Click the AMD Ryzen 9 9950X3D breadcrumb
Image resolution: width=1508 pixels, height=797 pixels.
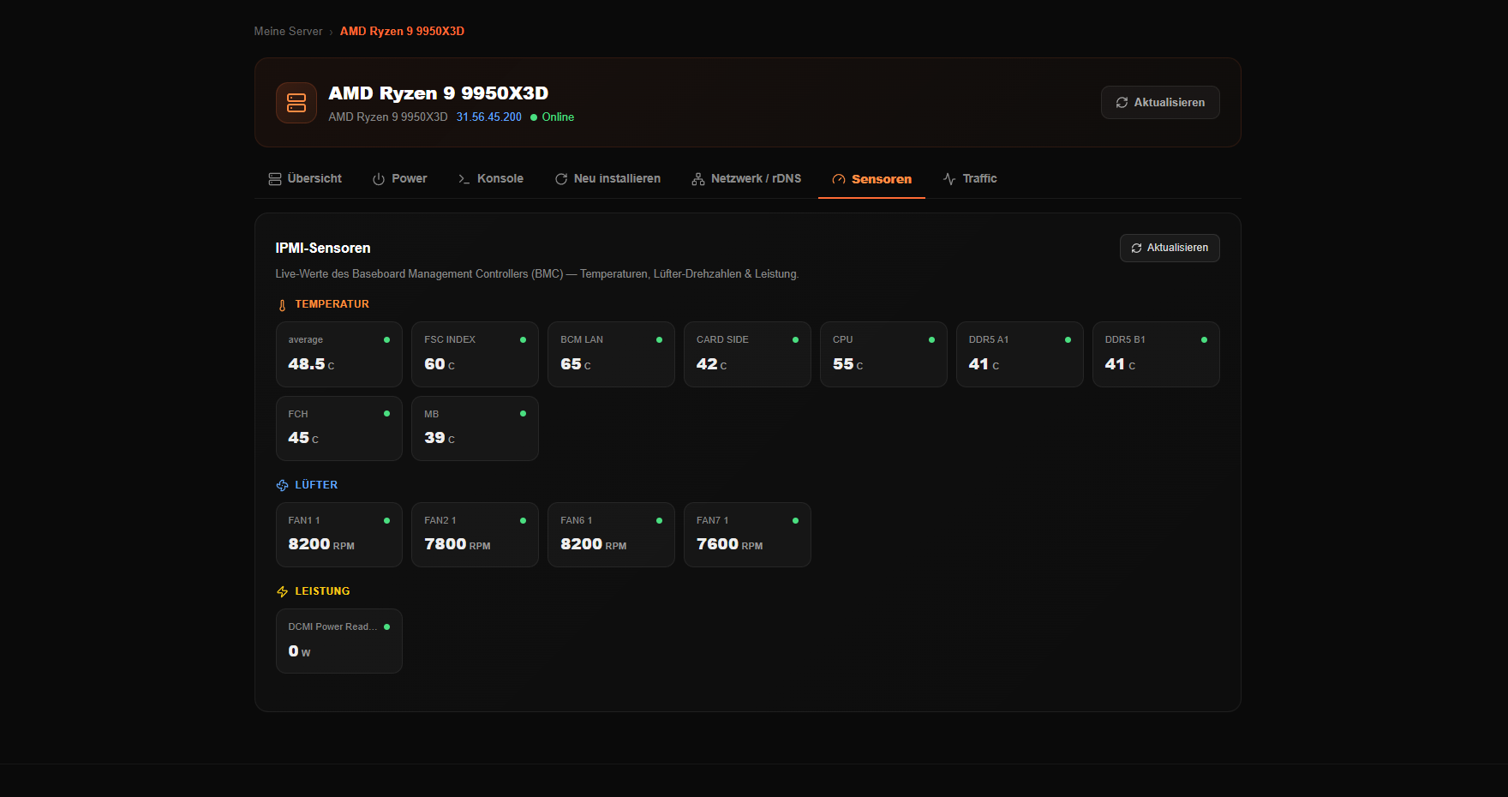click(x=402, y=32)
